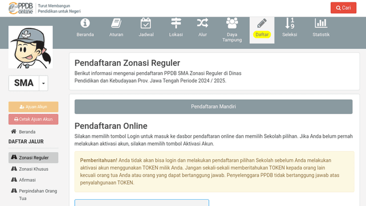The image size is (366, 206).
Task: Select the Daftar pencil icon
Action: 262,23
